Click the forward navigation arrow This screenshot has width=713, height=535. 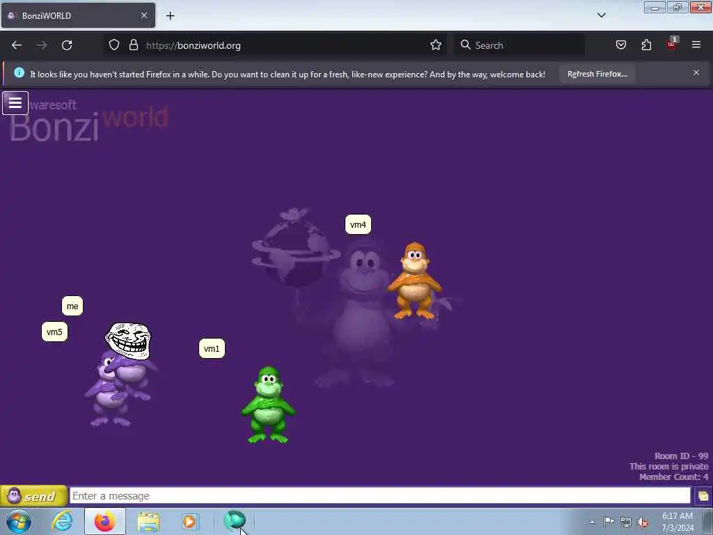42,45
